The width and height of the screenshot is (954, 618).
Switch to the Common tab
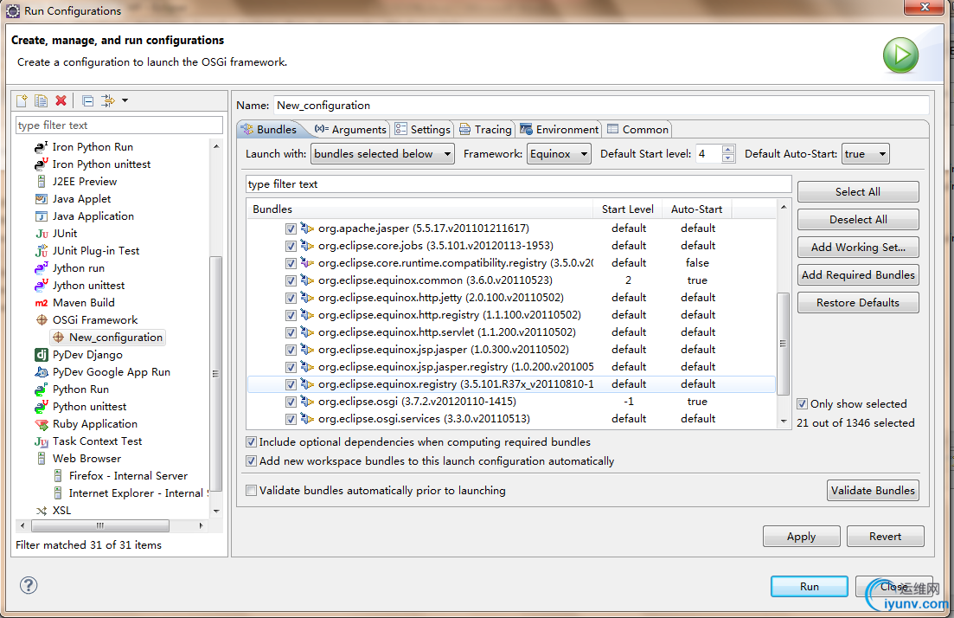(637, 129)
